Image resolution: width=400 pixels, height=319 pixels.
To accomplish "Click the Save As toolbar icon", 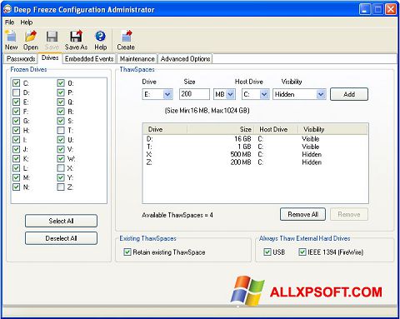I will 76,40.
